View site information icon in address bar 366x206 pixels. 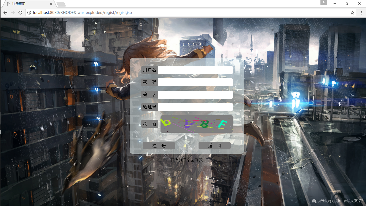pos(29,13)
